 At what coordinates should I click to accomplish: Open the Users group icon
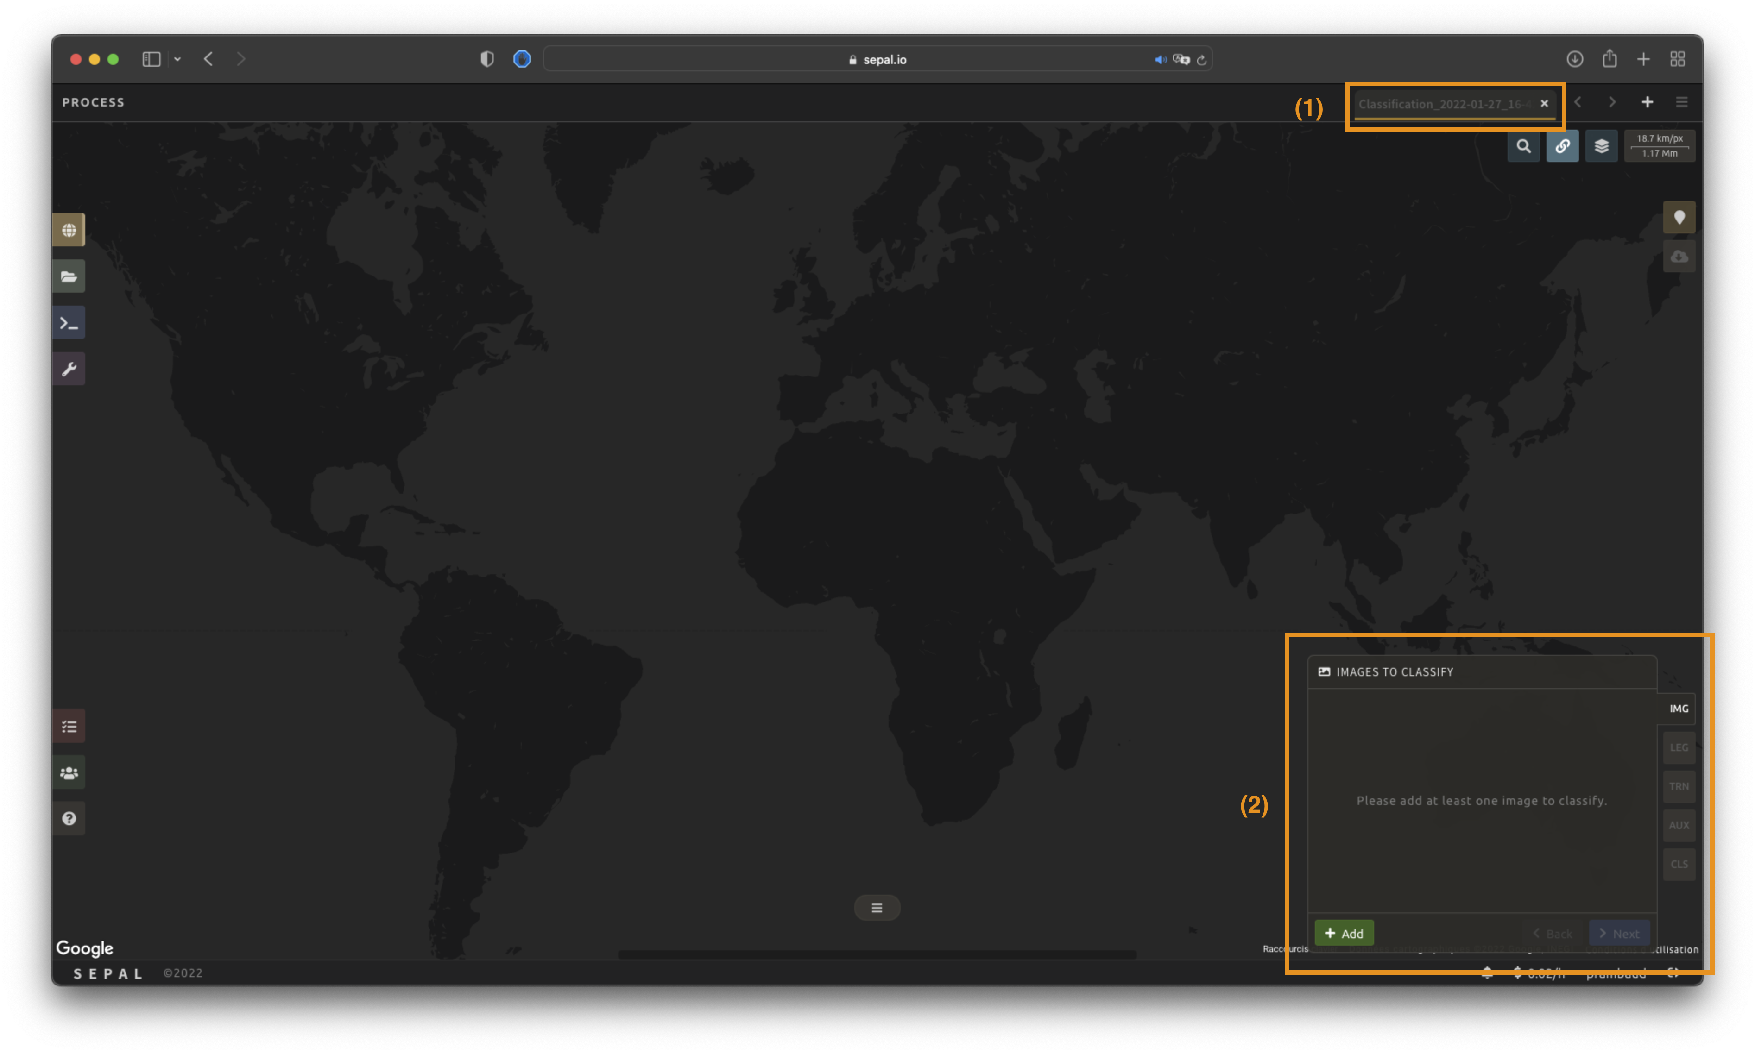(x=69, y=772)
